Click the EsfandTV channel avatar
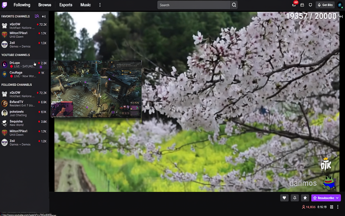 pyautogui.click(x=5, y=103)
